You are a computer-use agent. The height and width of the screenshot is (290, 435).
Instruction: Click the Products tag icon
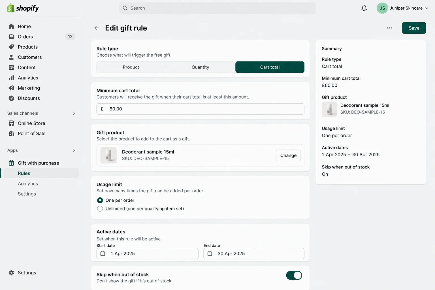[11, 47]
